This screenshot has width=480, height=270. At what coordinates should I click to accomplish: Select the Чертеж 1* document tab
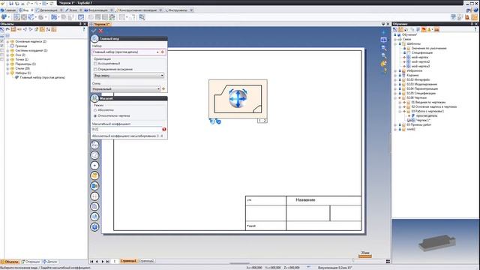101,24
